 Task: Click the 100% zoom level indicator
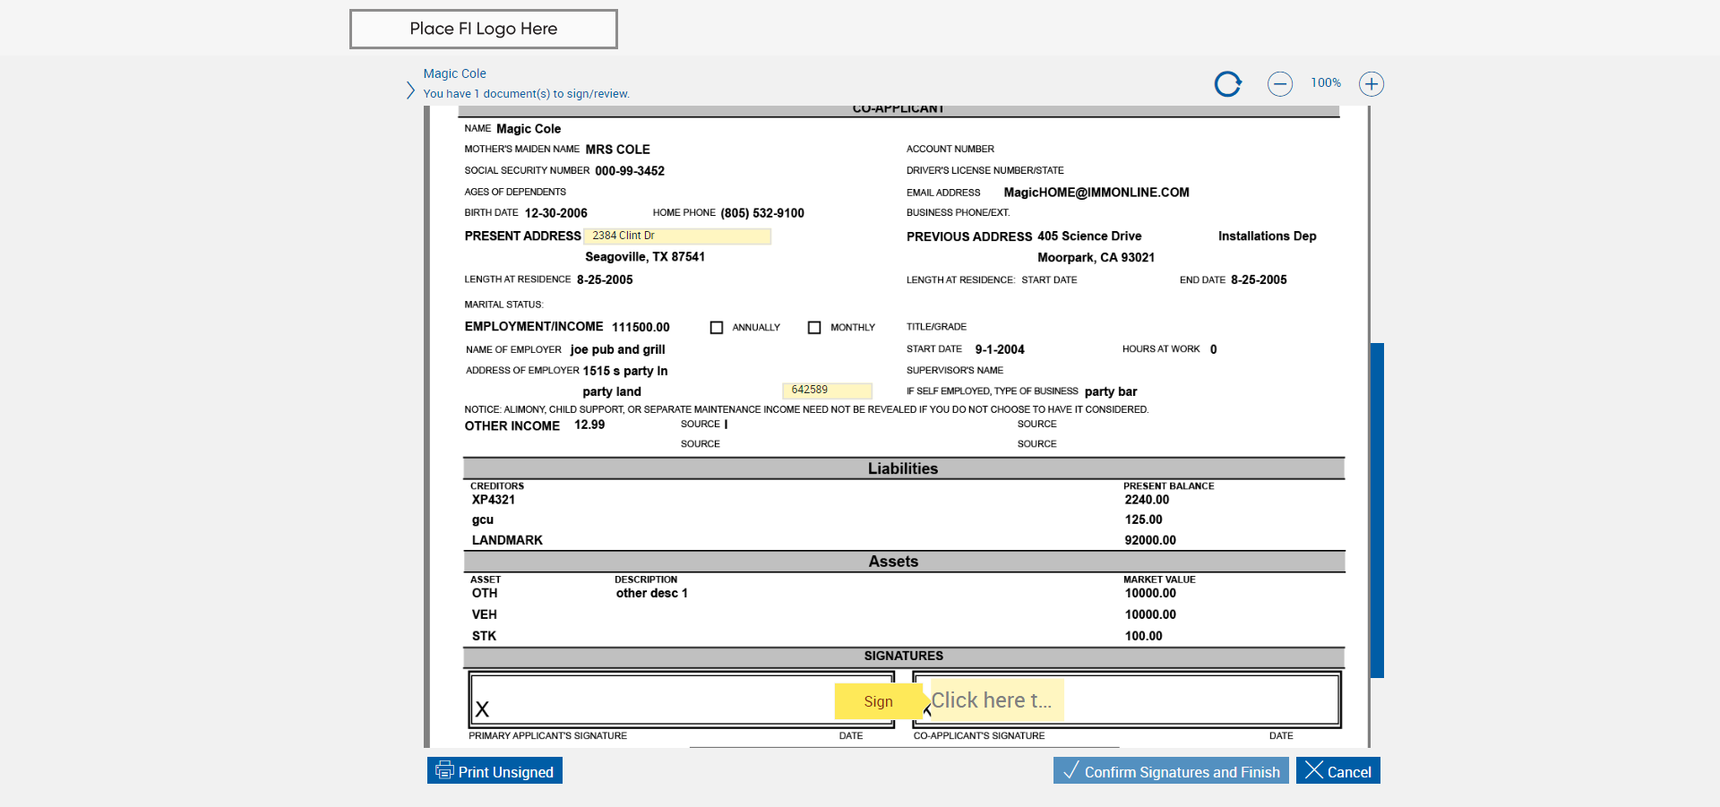[1325, 83]
